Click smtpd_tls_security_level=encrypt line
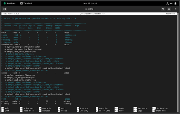Image resolution: width=180 pixels, height=114 pixels. click(23, 49)
